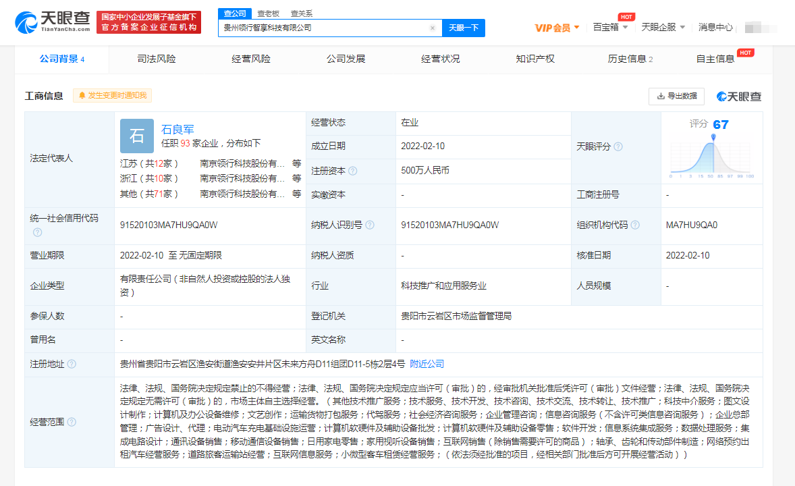The image size is (795, 486).
Task: Open the 历史信息 tab
Action: click(630, 59)
